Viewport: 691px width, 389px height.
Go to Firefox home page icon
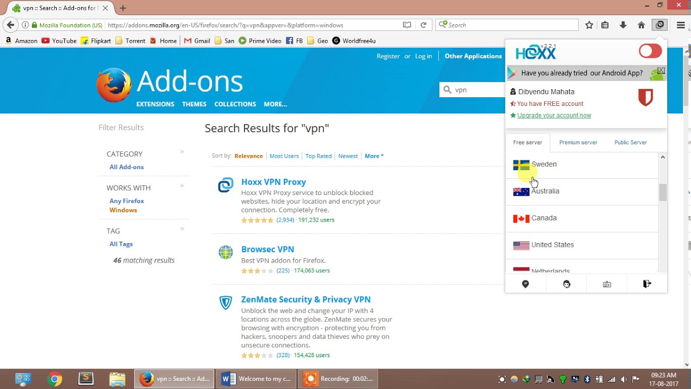(641, 25)
